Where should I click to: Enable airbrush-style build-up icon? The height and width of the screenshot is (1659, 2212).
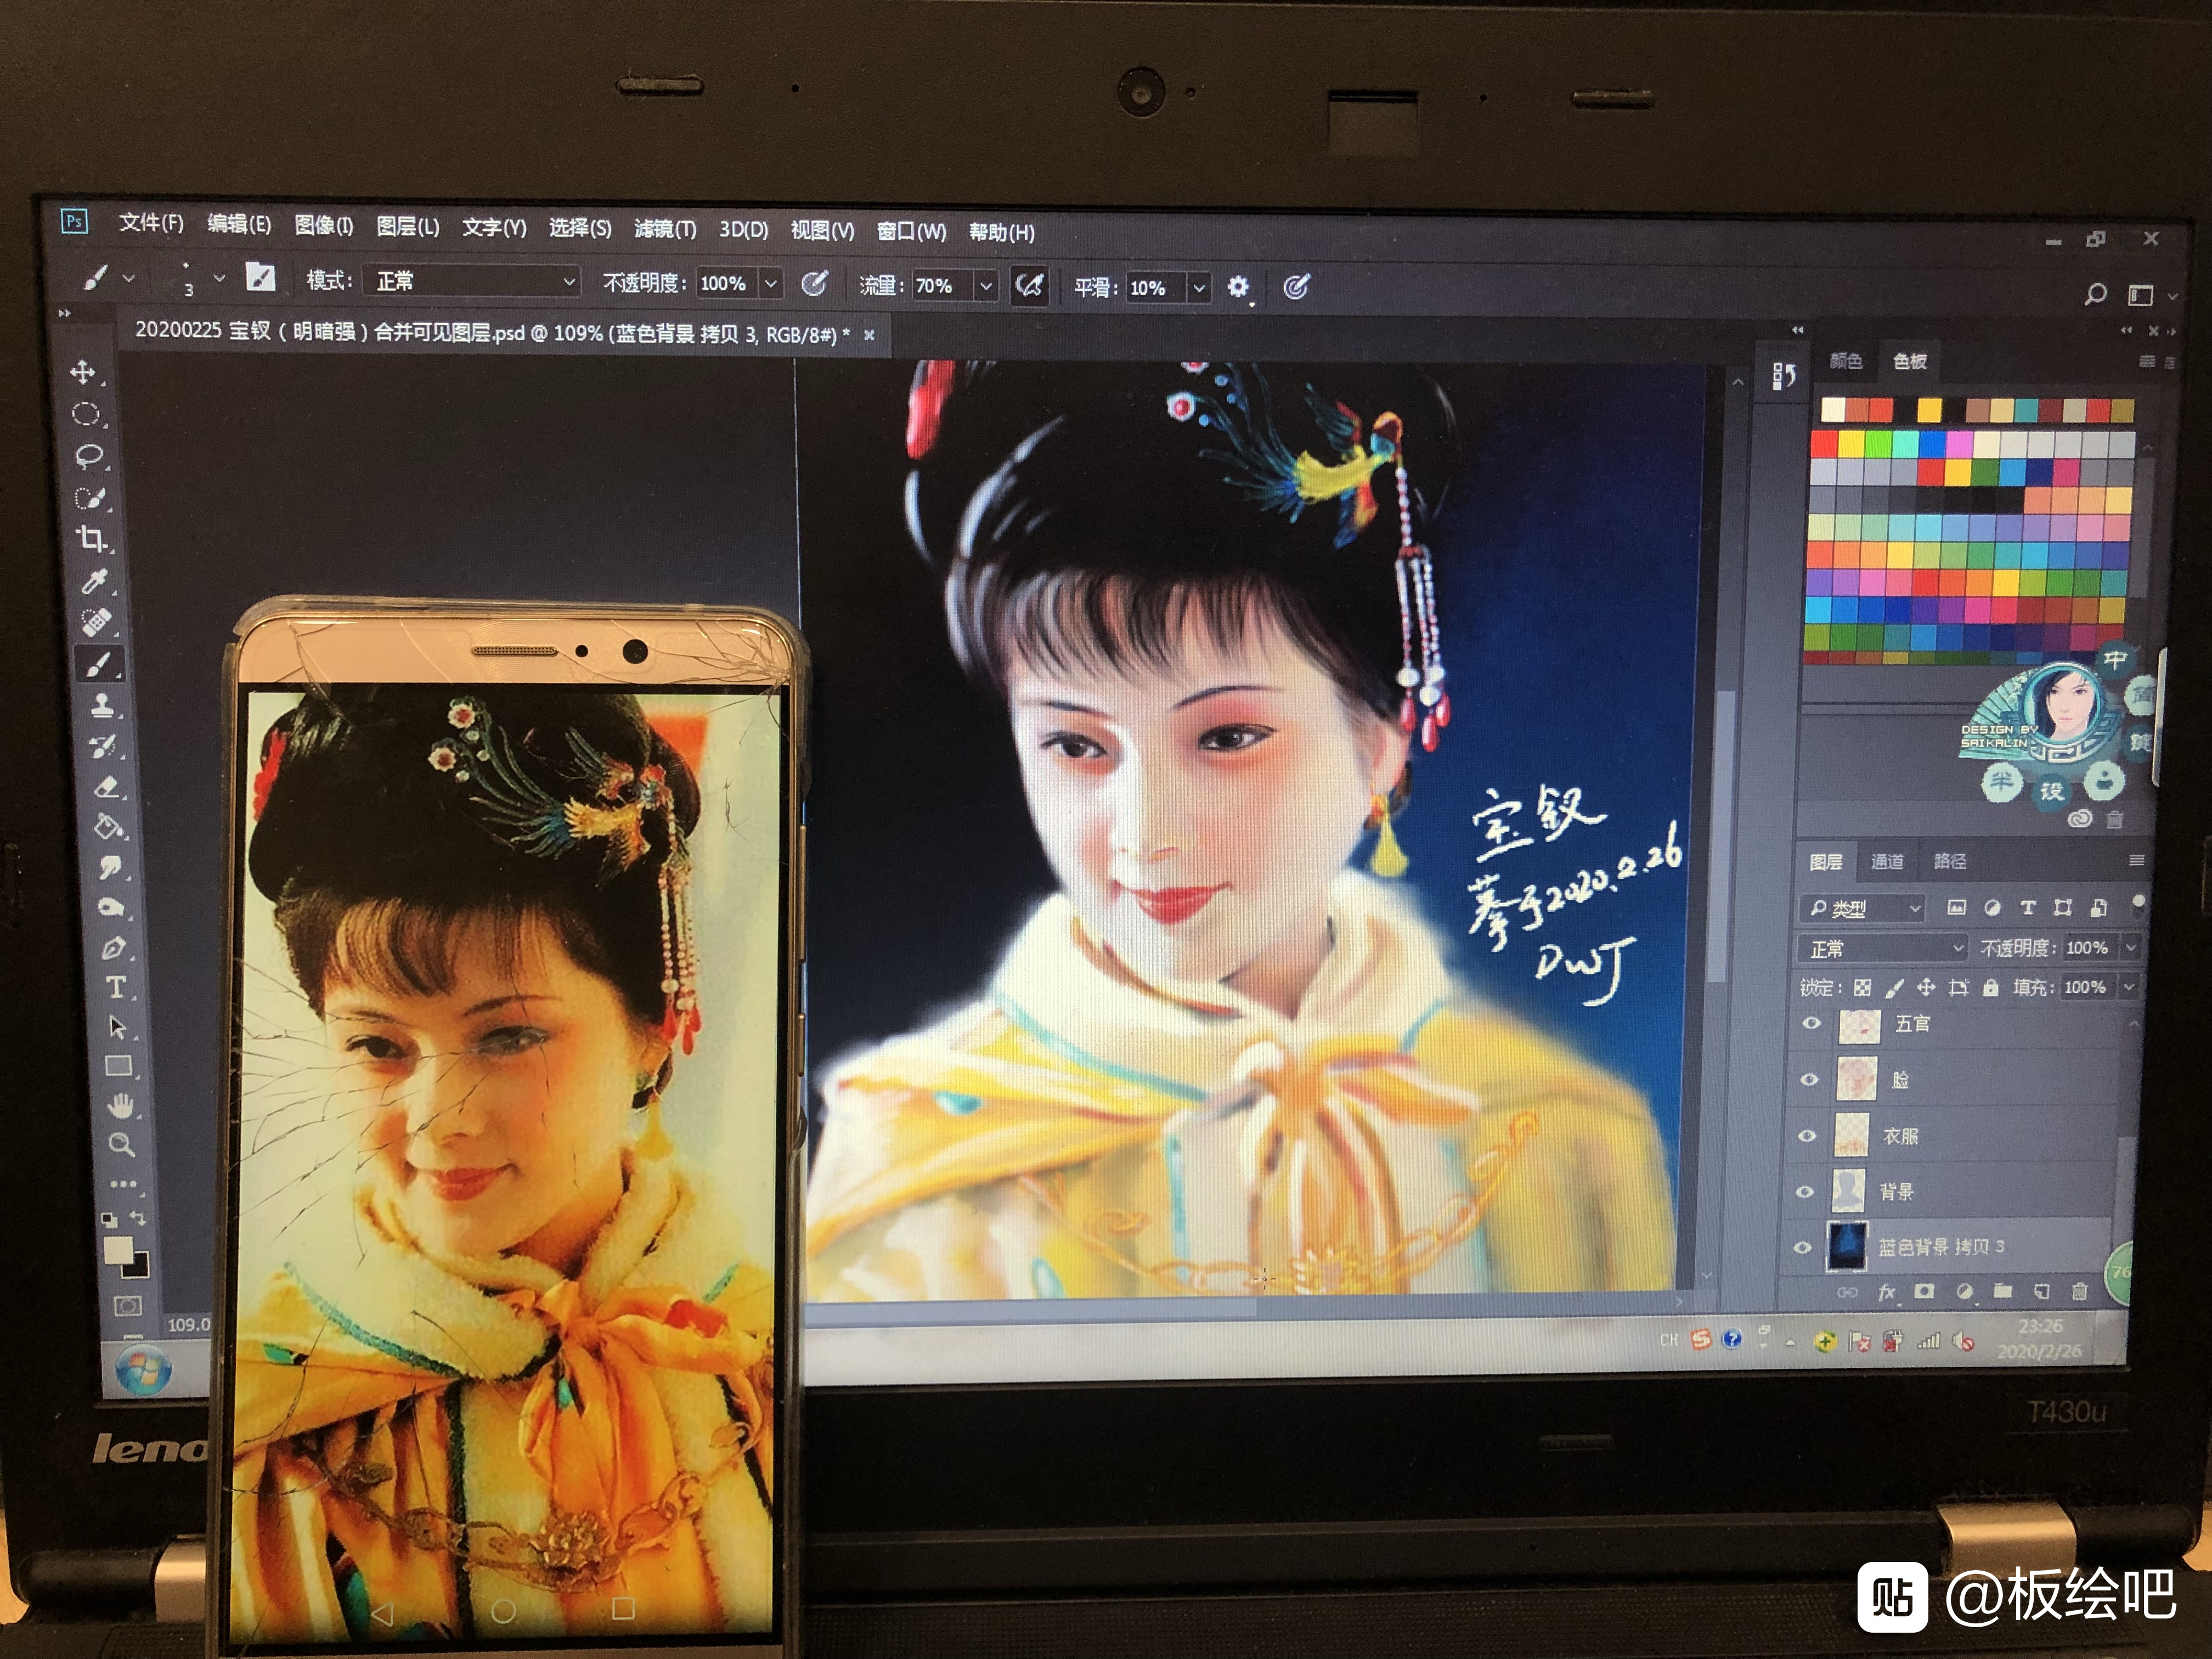(x=1029, y=286)
